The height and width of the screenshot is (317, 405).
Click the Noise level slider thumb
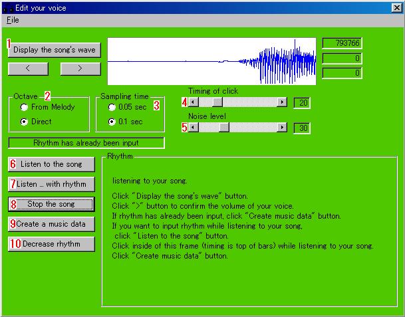point(224,127)
